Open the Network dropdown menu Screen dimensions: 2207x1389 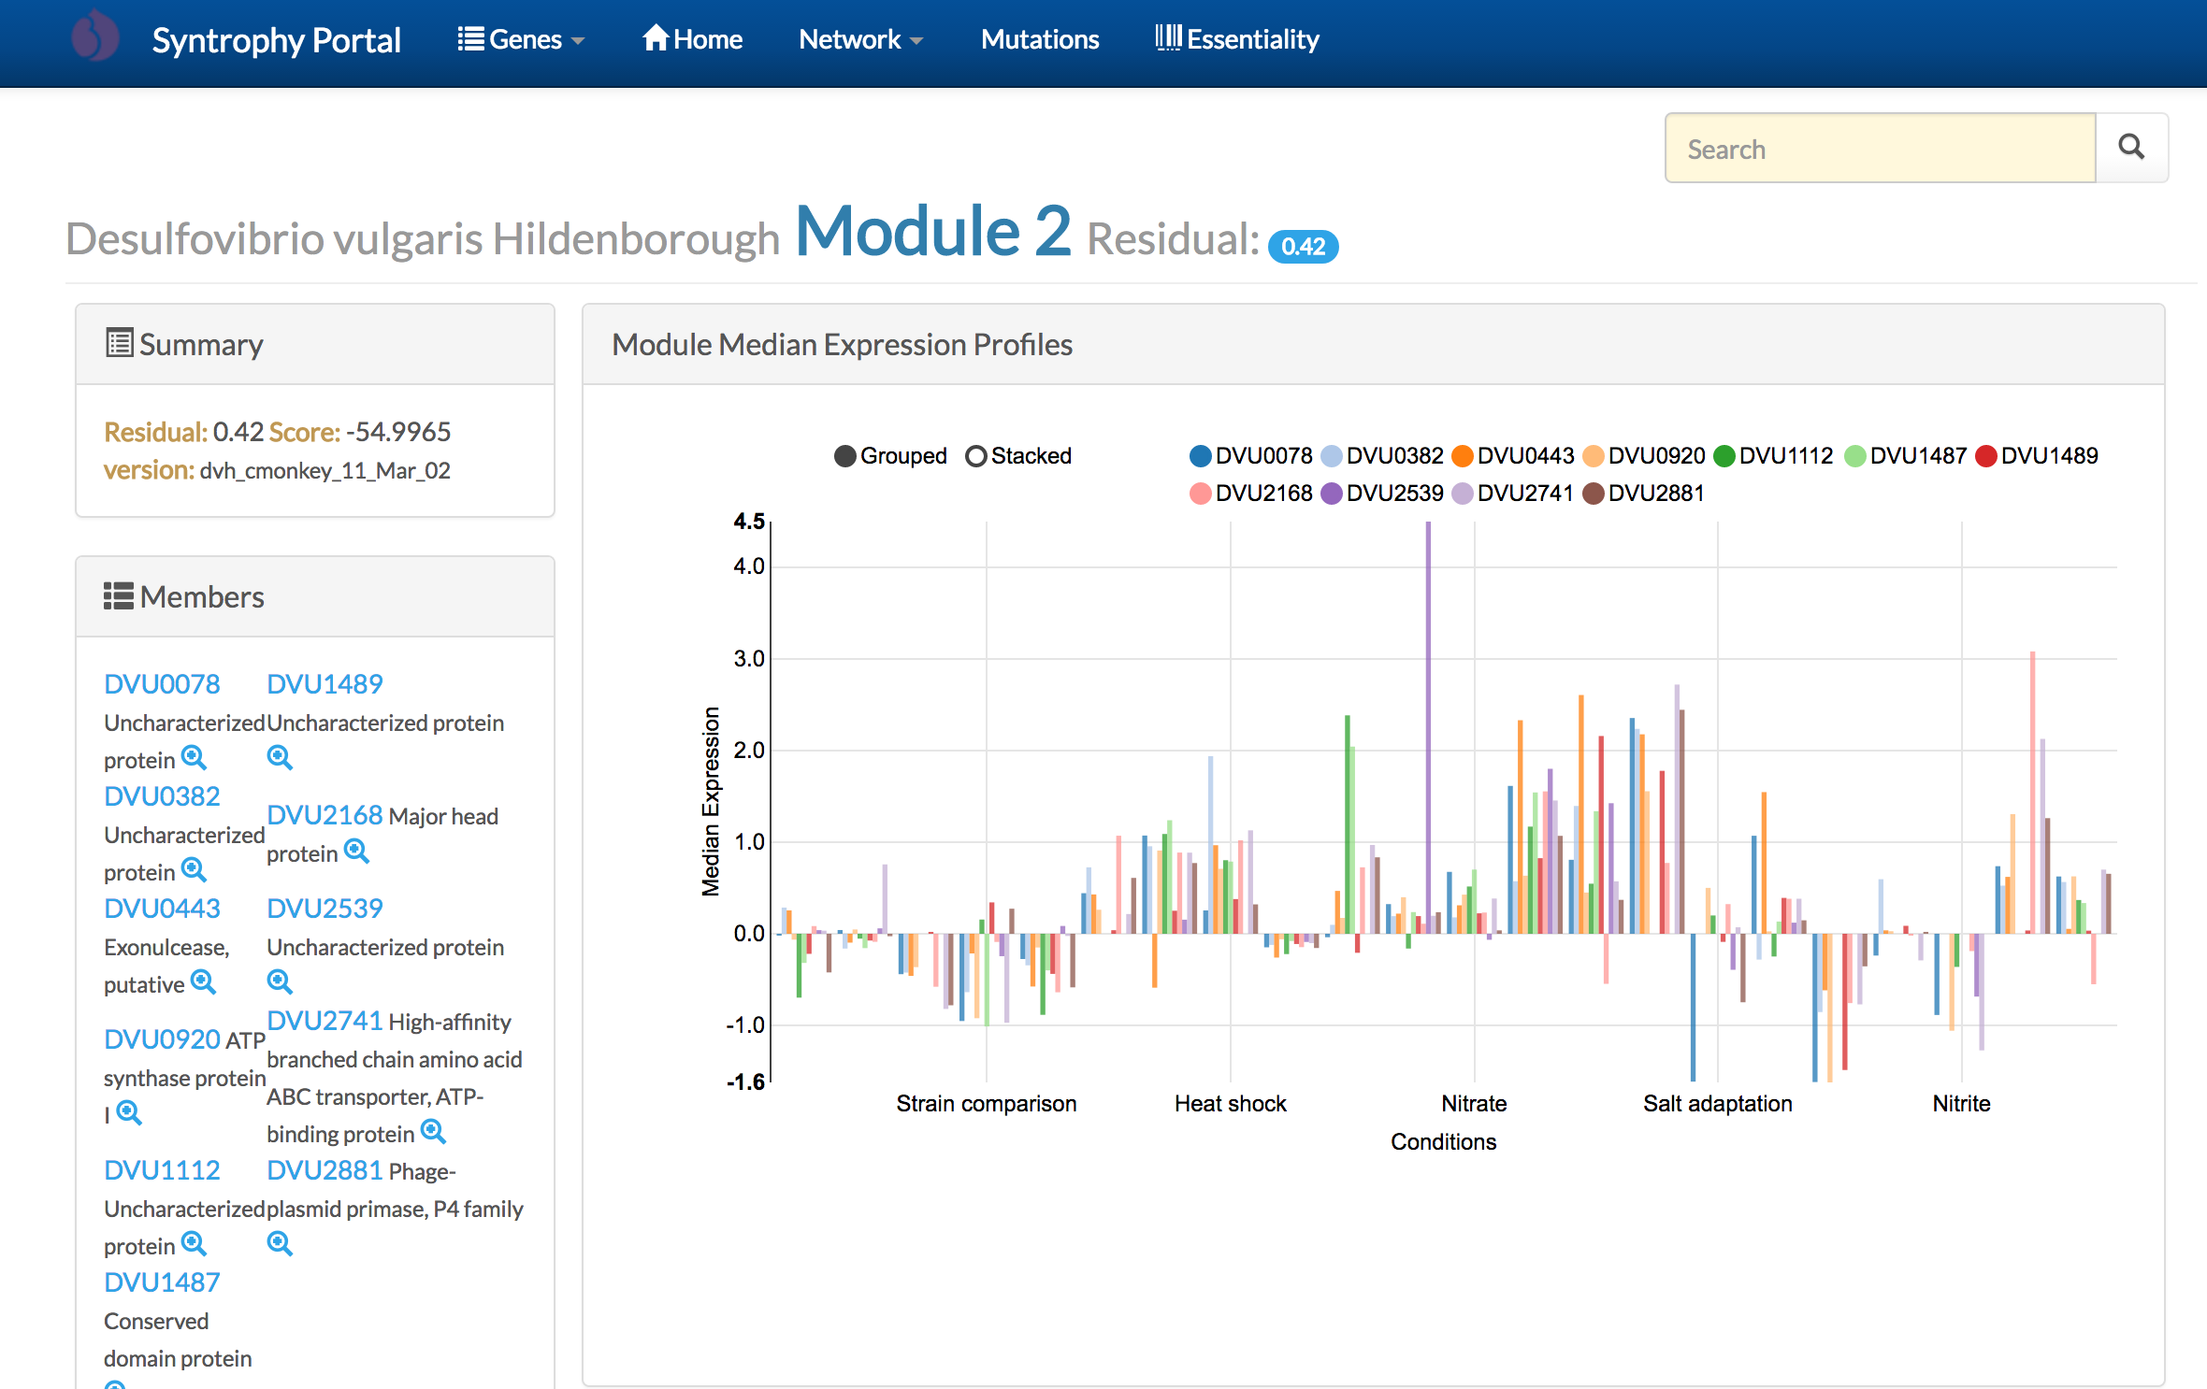860,39
